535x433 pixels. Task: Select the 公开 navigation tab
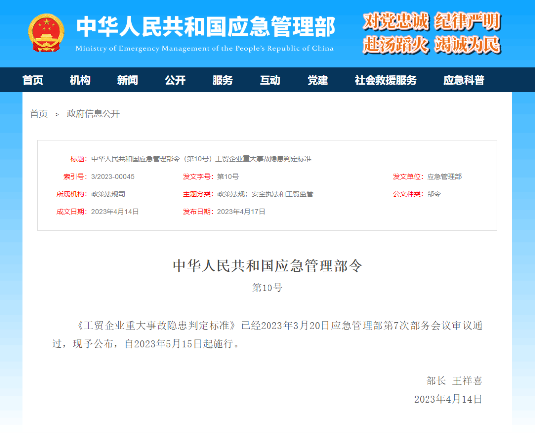[x=175, y=80]
